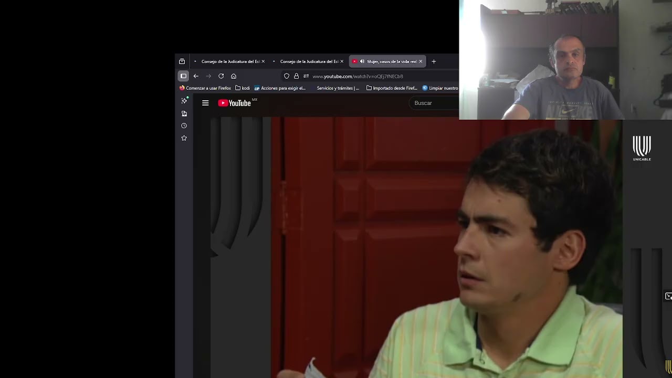Expand Importado desde Firefox bookmarks folder

click(392, 88)
